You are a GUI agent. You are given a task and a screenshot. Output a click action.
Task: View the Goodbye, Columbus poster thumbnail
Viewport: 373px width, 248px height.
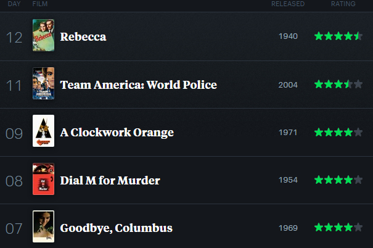point(43,227)
